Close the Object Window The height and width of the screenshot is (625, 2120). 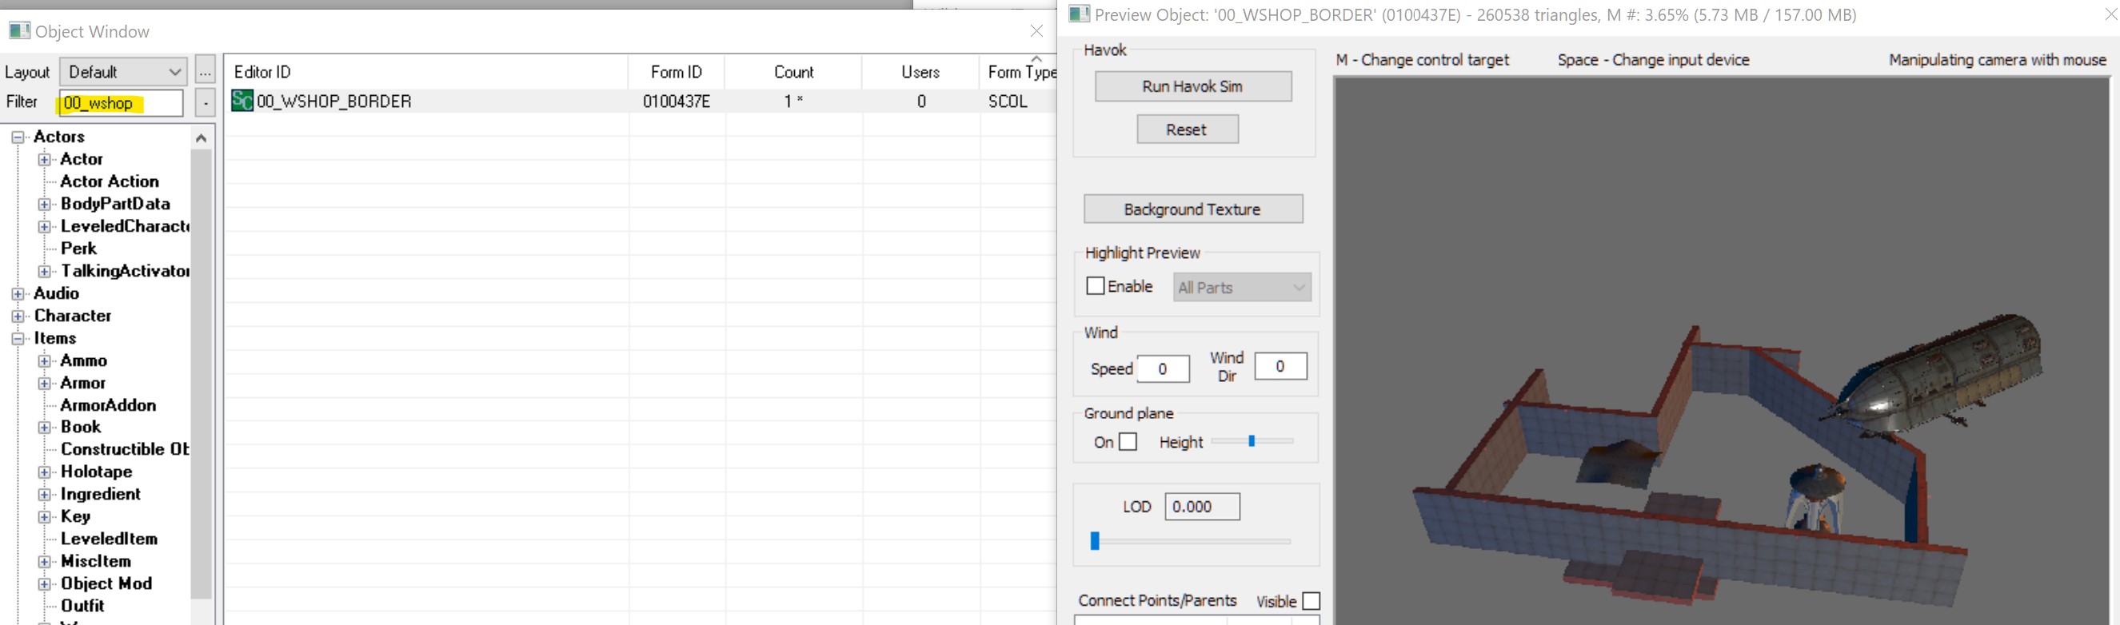coord(1036,31)
